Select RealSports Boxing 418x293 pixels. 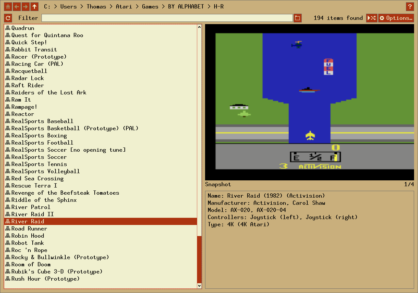(x=101, y=135)
